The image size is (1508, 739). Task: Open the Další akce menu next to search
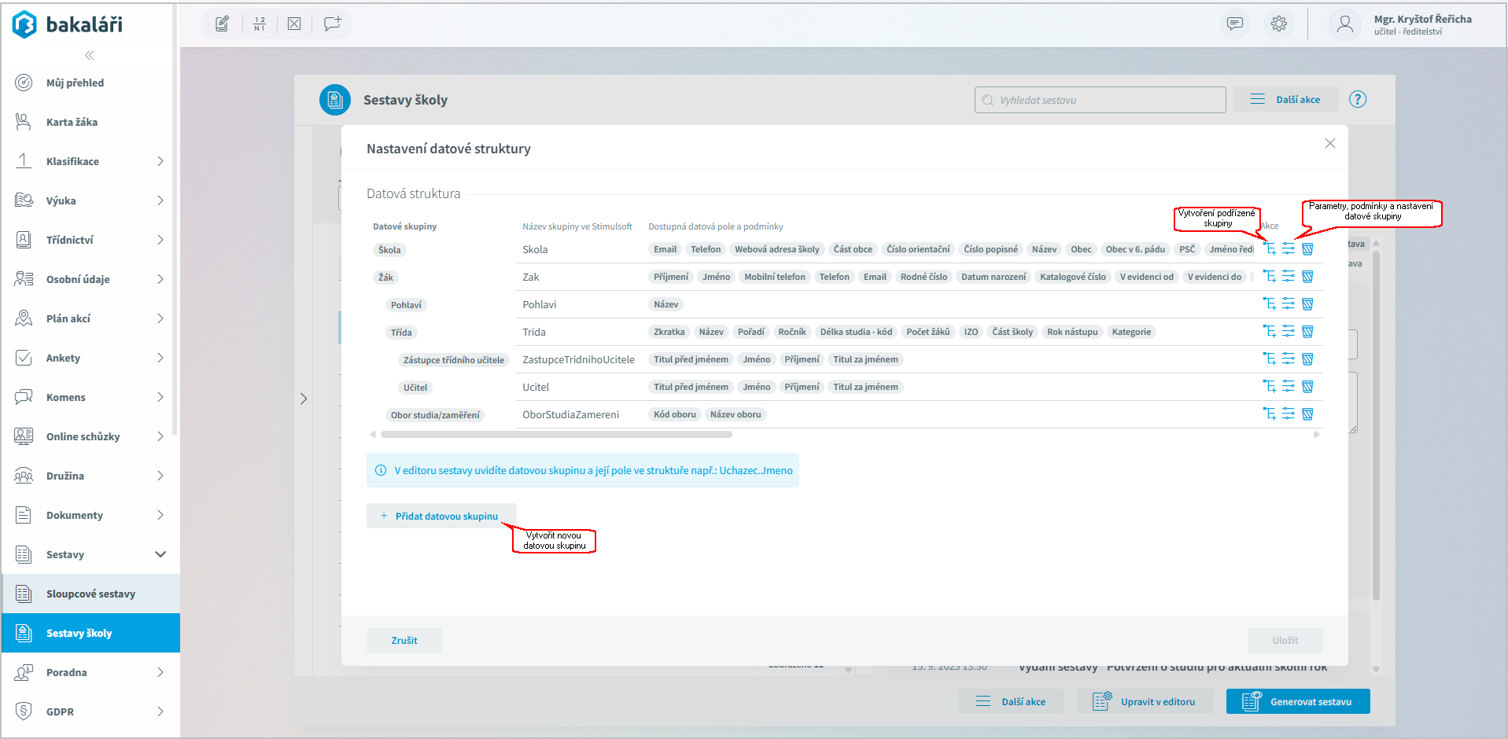[1285, 100]
